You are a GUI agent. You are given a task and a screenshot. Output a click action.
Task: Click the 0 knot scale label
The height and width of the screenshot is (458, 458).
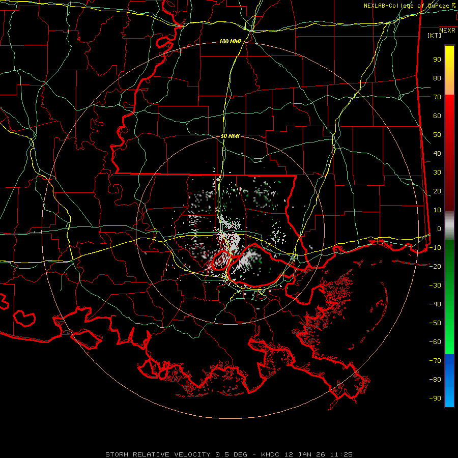439,229
